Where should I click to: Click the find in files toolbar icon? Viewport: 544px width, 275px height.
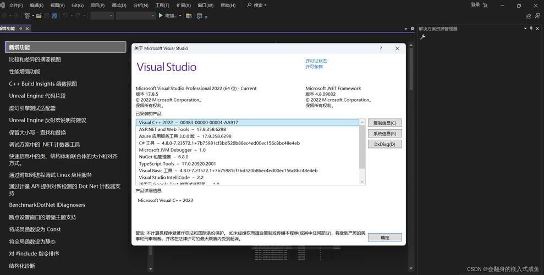[x=189, y=15]
